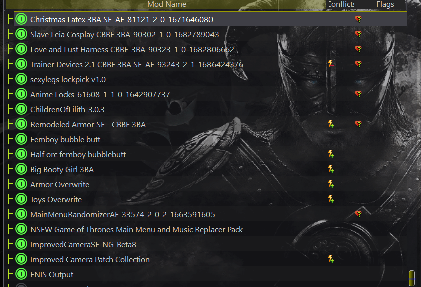Toggle the ImprovedCameraSE-NG-Beta8 enable icon
Viewport: 421px width, 287px height.
[21, 244]
